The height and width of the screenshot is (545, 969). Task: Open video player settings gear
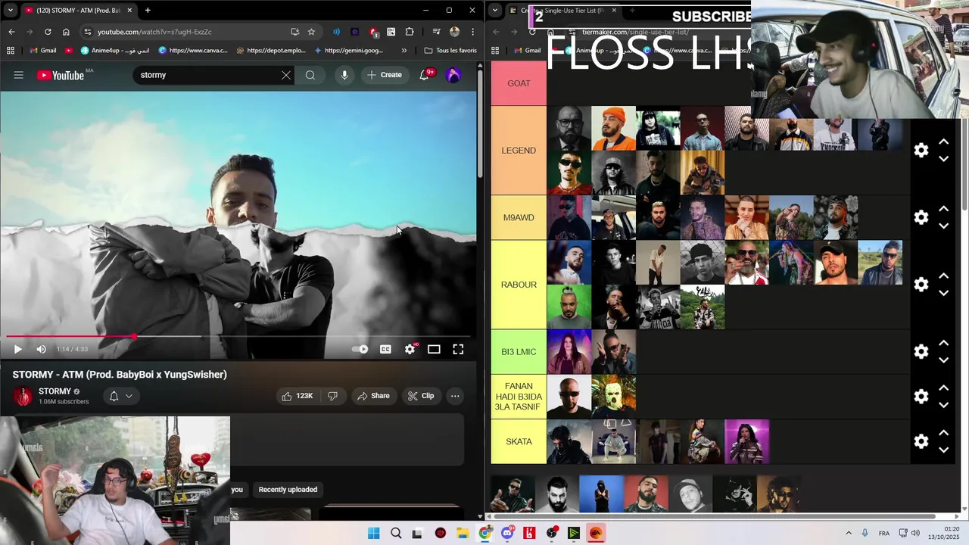coord(410,349)
